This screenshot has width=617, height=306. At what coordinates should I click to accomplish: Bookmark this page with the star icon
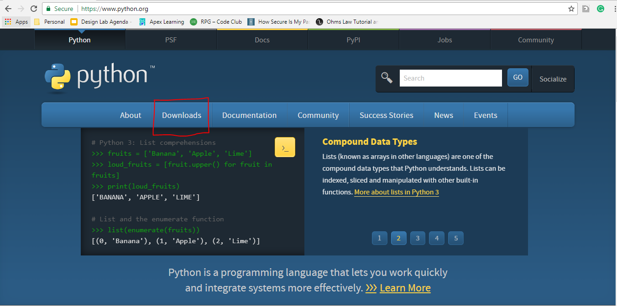(571, 9)
